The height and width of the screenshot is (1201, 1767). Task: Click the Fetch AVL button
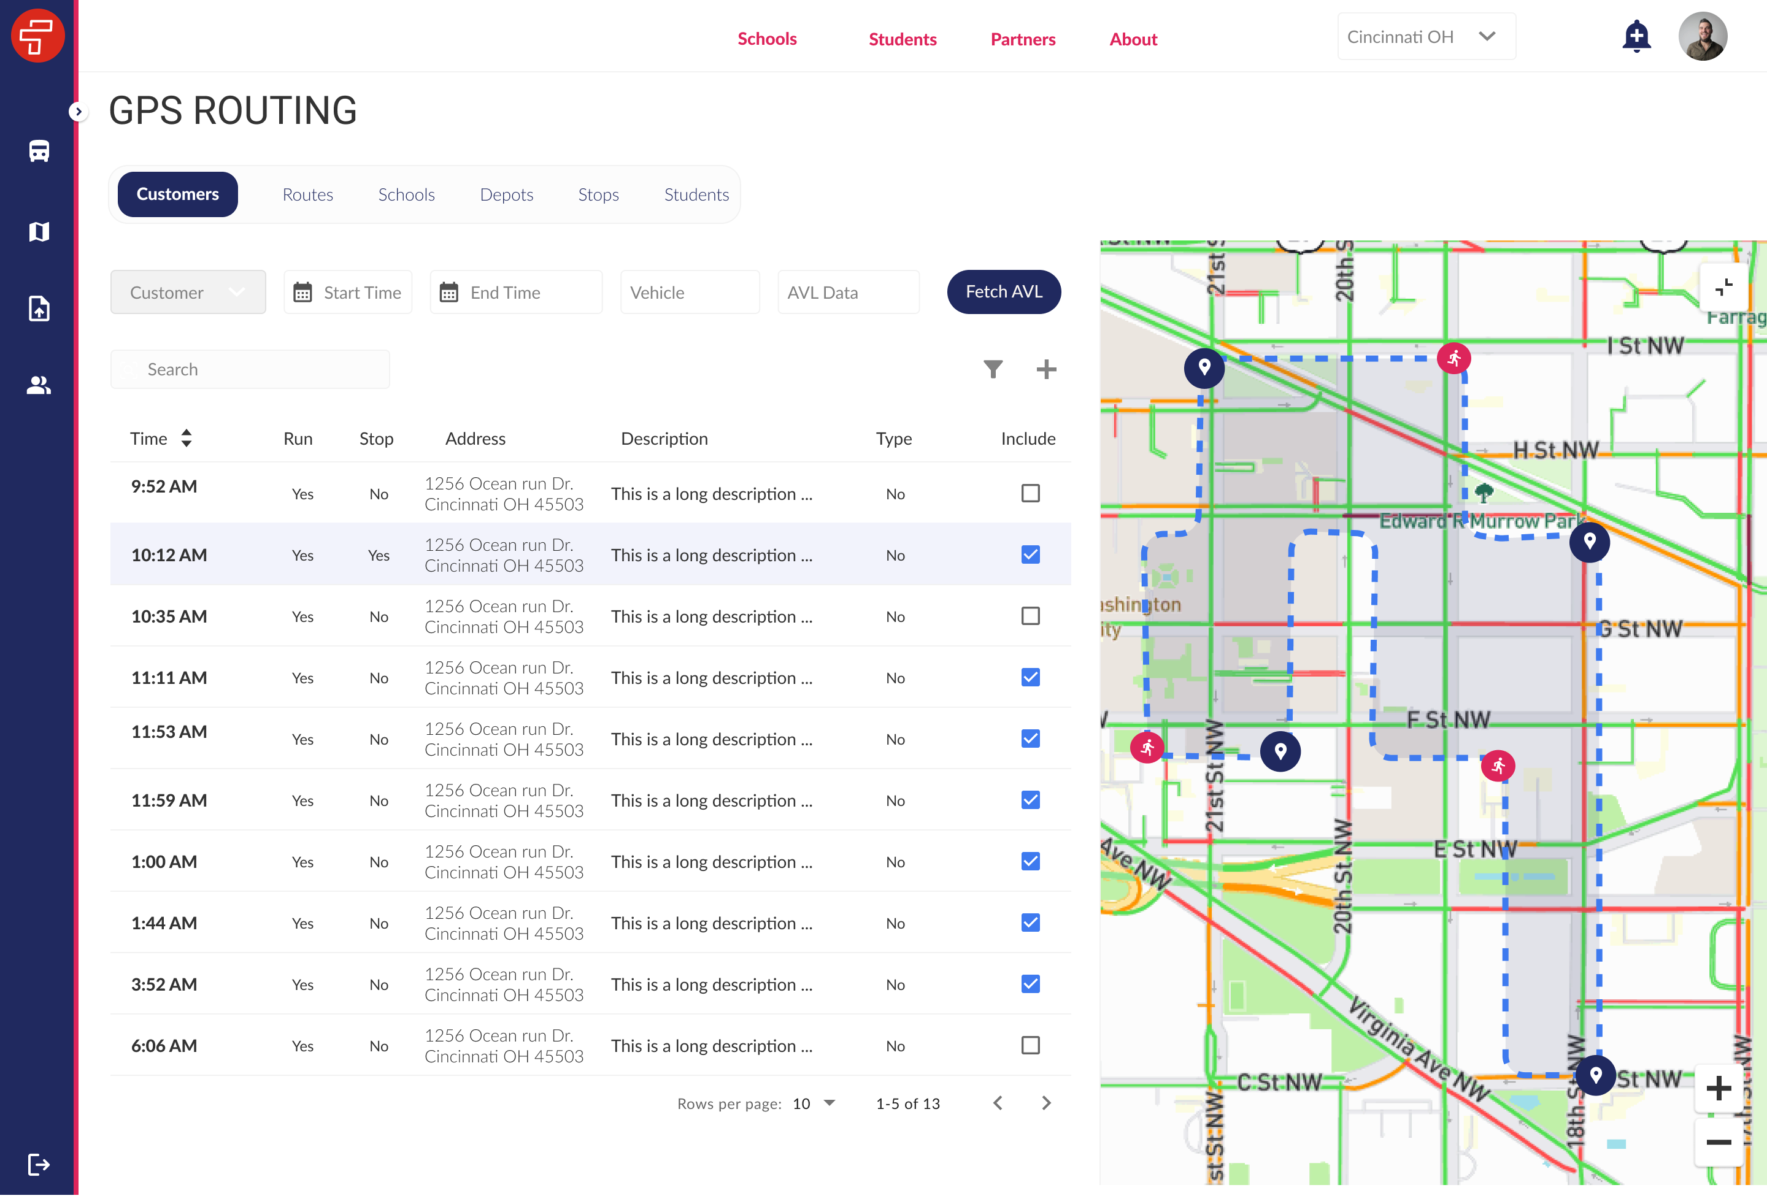(1004, 292)
